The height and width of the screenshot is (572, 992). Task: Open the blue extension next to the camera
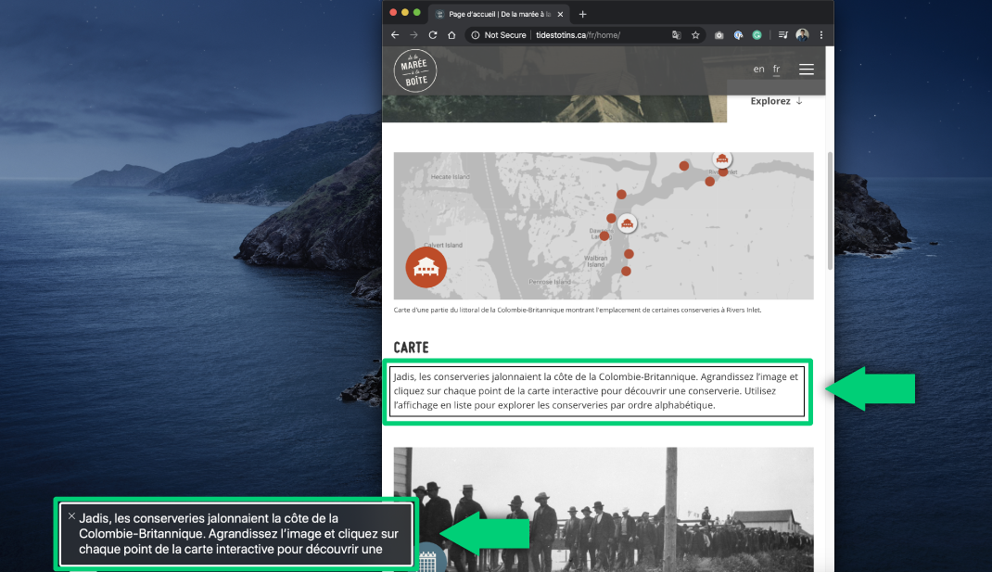(738, 35)
